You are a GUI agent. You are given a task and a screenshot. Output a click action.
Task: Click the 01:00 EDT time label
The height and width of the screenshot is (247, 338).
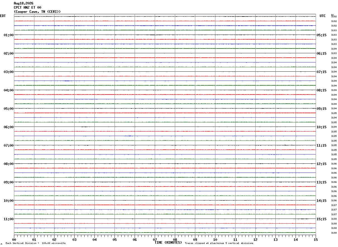point(9,35)
